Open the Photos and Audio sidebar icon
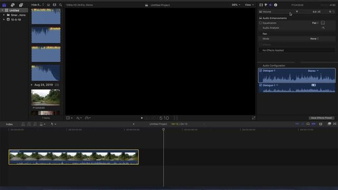The width and height of the screenshot is (338, 190). [x=13, y=5]
